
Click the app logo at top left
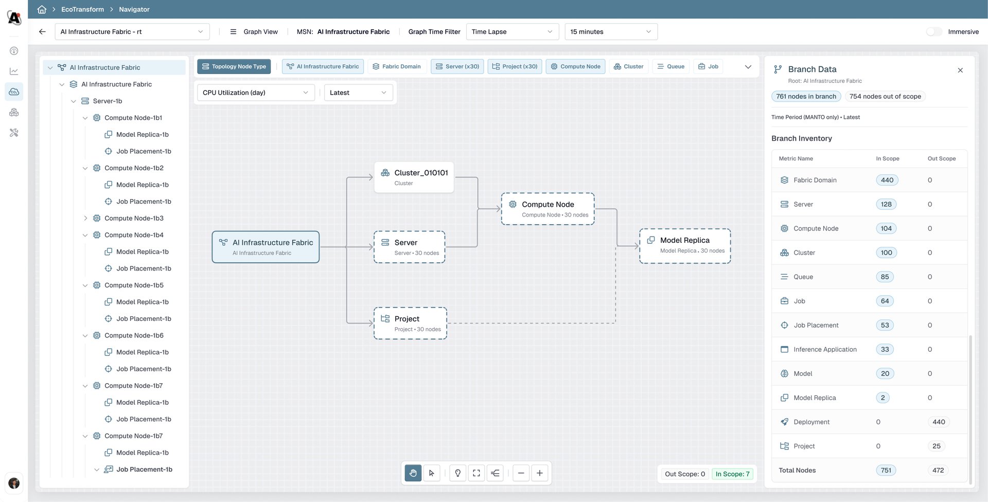[x=14, y=18]
